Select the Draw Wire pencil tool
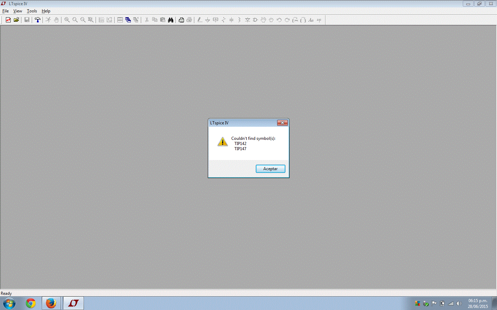Viewport: 497px width, 310px height. [x=200, y=20]
